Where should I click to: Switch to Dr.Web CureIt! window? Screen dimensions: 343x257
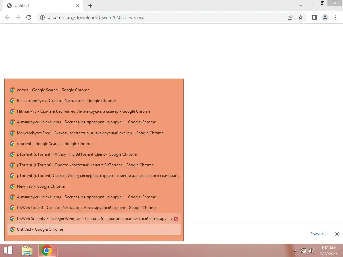[94, 208]
